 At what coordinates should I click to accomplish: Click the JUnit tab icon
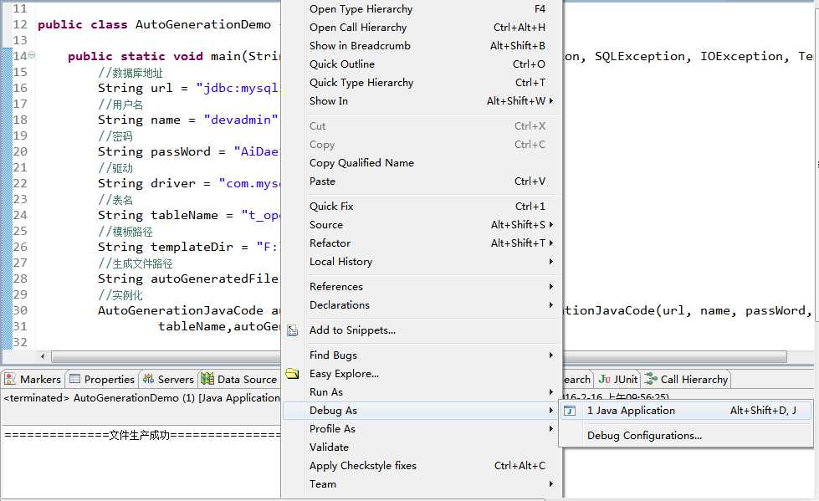[x=604, y=379]
